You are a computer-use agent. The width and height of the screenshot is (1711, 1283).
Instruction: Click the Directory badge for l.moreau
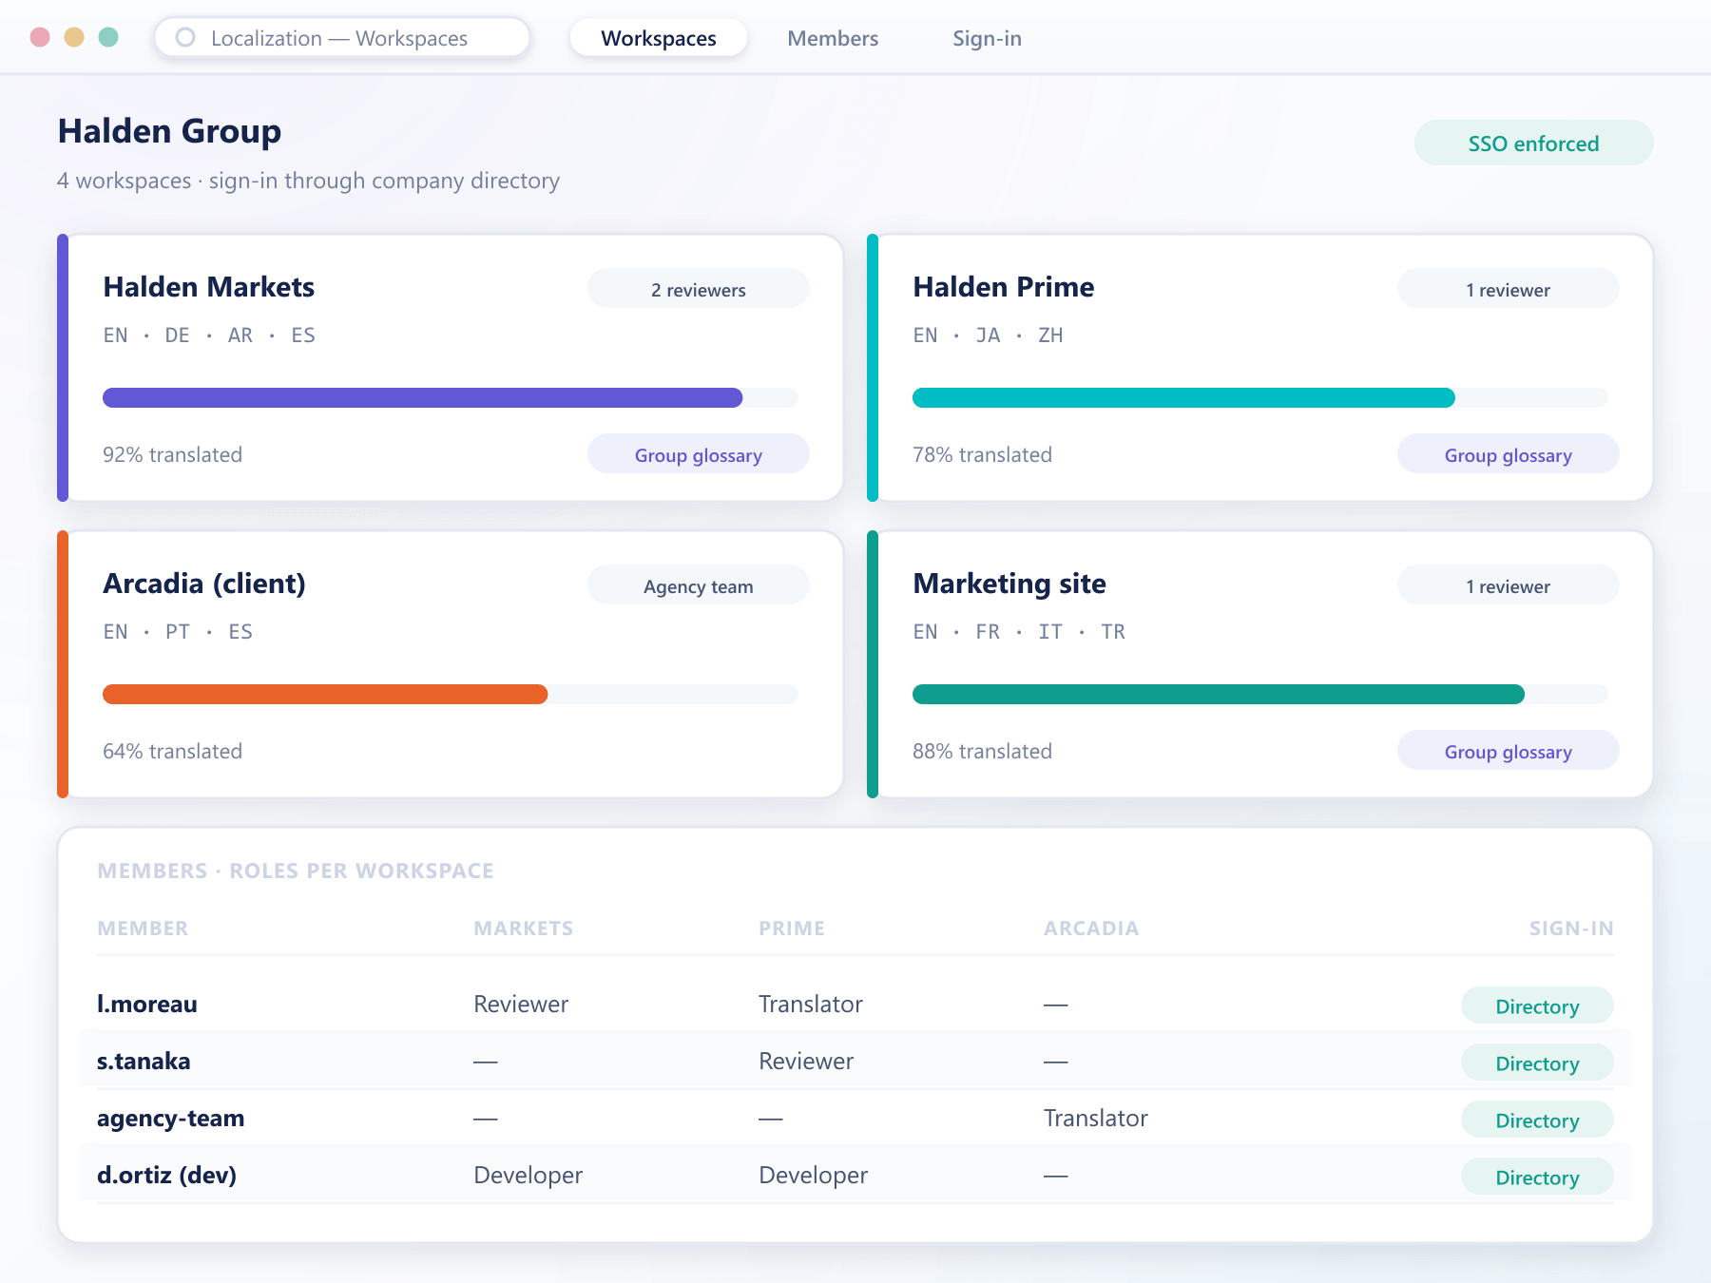pos(1537,1005)
